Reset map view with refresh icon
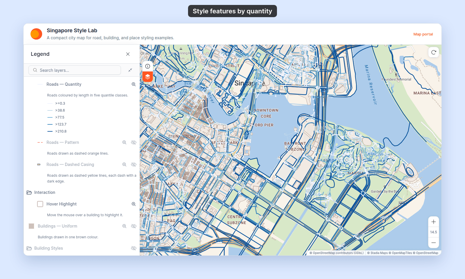Screen dimensions: 465x279 (434, 52)
